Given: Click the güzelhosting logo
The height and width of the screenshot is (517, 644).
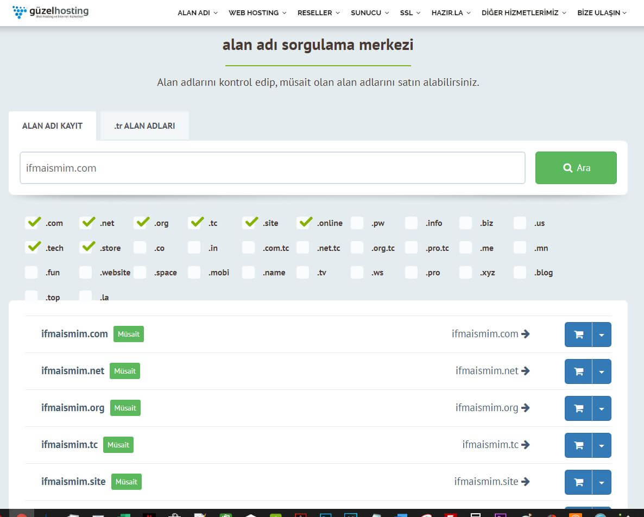Looking at the screenshot, I should coord(50,12).
